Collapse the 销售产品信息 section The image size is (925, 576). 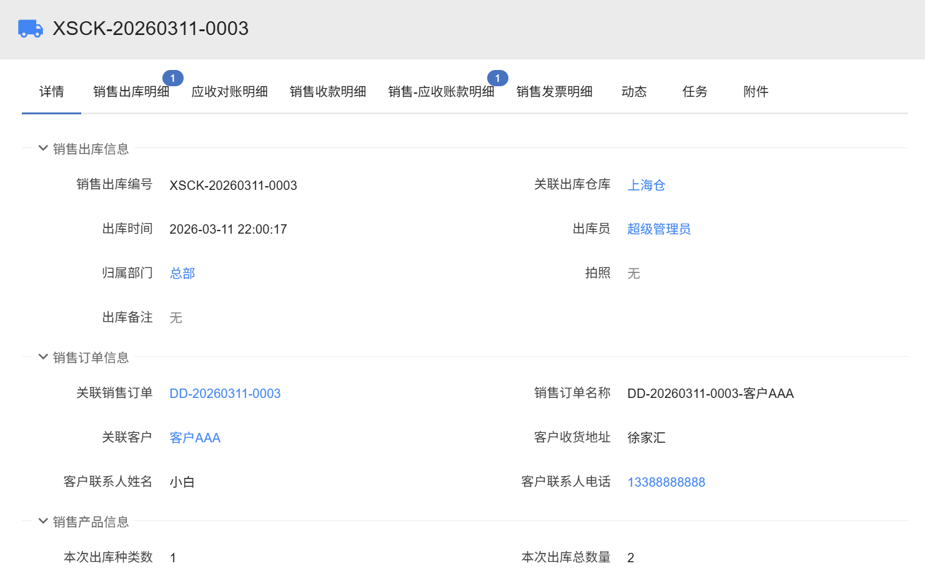pyautogui.click(x=43, y=521)
